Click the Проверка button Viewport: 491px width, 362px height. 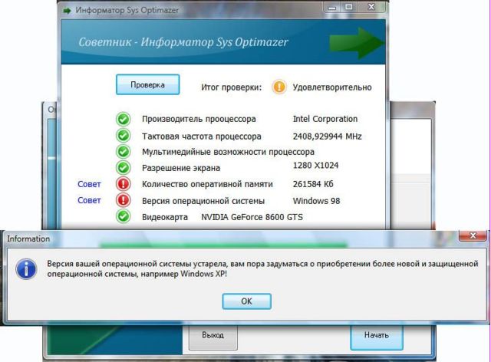click(x=147, y=84)
